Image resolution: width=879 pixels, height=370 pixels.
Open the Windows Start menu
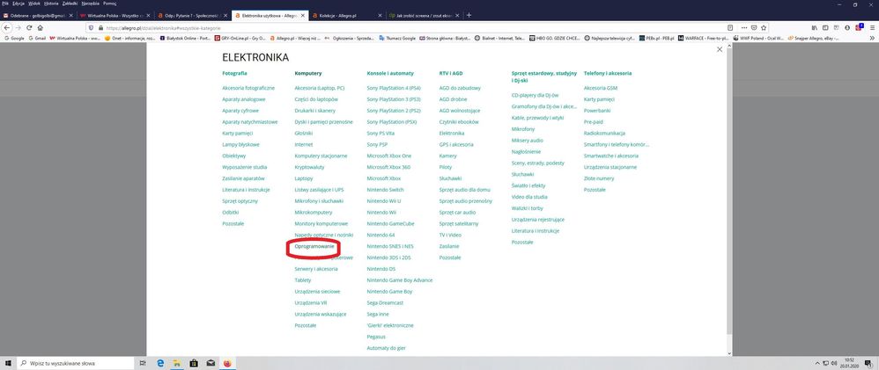[8, 362]
